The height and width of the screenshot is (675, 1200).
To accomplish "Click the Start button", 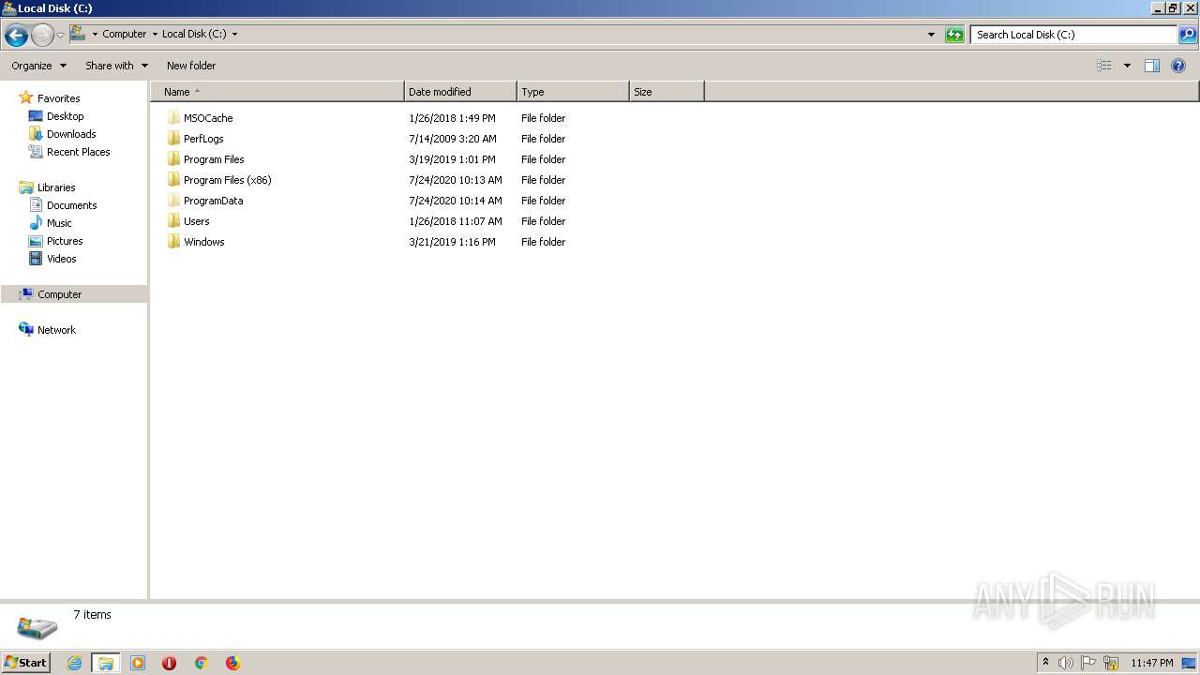I will coord(25,663).
